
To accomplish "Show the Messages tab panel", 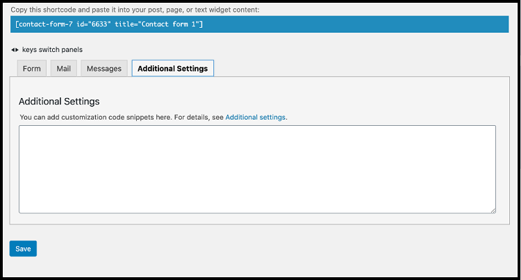I will (104, 69).
